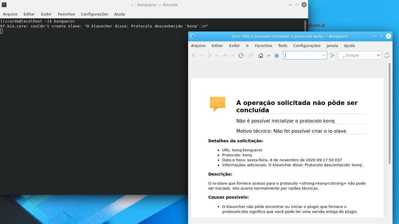399x224 pixels.
Task: Minimize the Konqueror window
Action: (374, 36)
